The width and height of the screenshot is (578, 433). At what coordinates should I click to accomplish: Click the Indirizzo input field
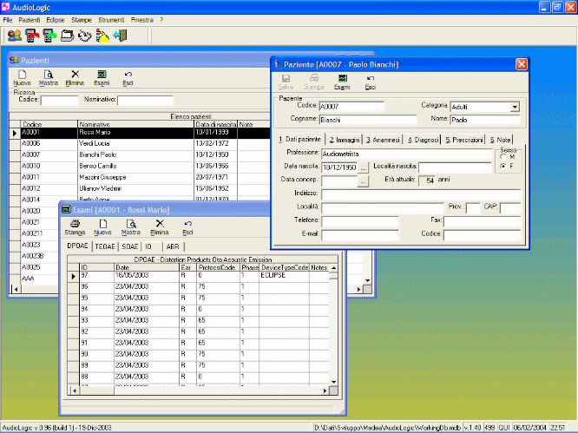pos(421,194)
